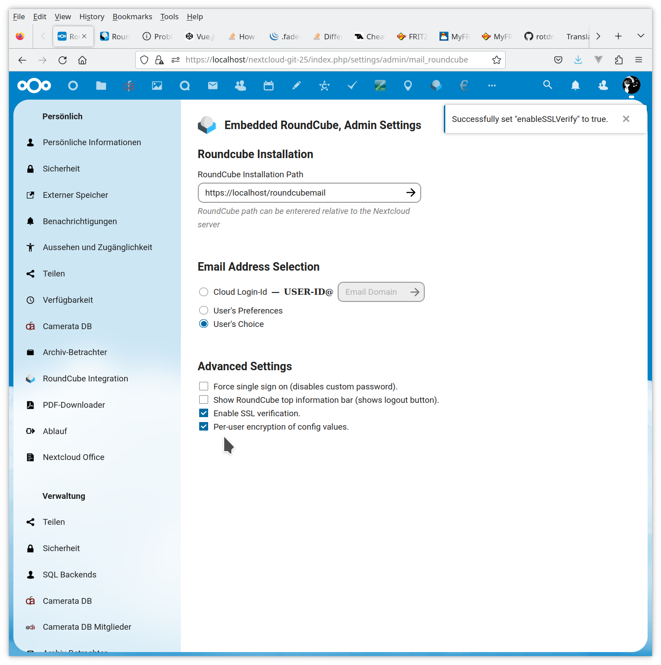The width and height of the screenshot is (661, 665).
Task: Open the File menu
Action: [19, 17]
